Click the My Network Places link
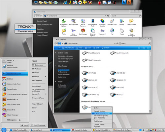This screenshot has width=165, height=132. (63, 69)
